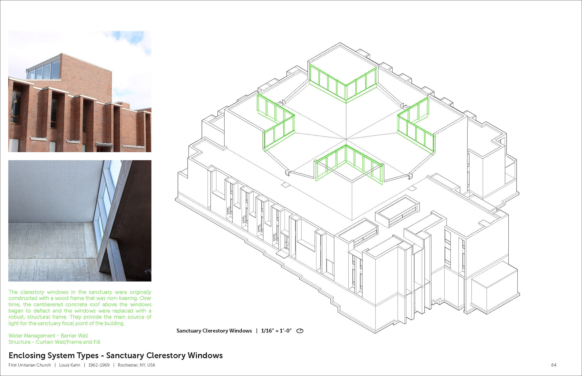Click 'Rochester, NY, USA' footer text

click(136, 365)
